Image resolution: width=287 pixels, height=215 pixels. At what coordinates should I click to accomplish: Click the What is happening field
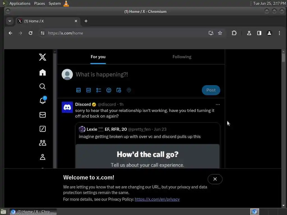point(102,74)
